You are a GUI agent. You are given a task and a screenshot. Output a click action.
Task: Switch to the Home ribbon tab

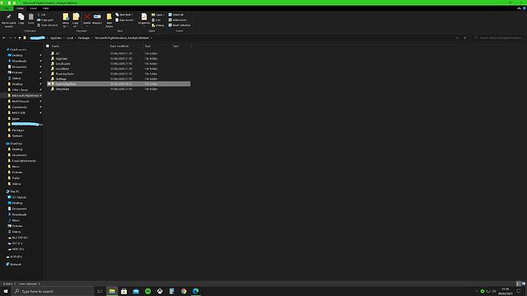[20, 8]
